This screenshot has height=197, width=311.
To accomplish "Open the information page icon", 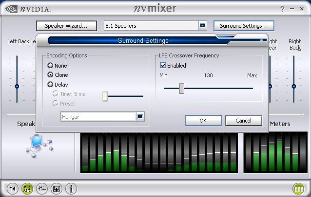I will [71, 189].
